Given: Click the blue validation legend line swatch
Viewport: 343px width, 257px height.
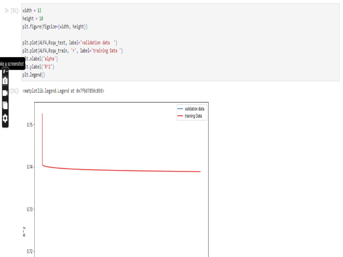Looking at the screenshot, I should pos(180,109).
